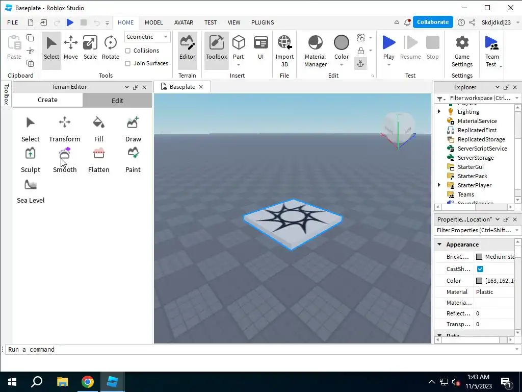
Task: Switch to terrain Edit tab
Action: coord(117,101)
